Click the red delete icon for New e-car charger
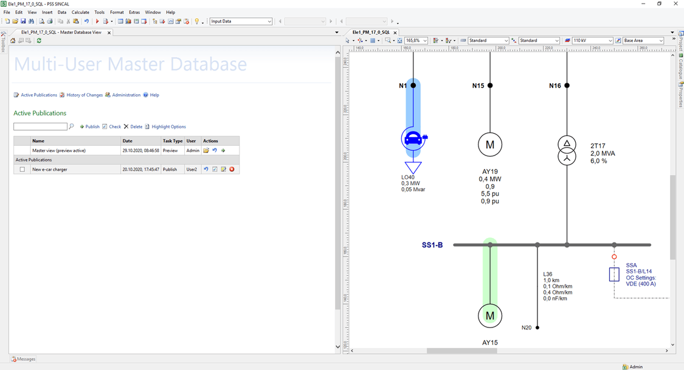 point(232,170)
